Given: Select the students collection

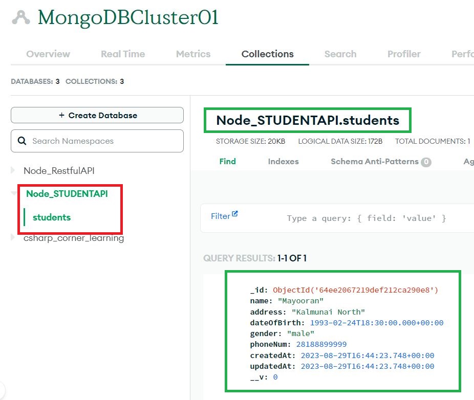Looking at the screenshot, I should tap(52, 217).
